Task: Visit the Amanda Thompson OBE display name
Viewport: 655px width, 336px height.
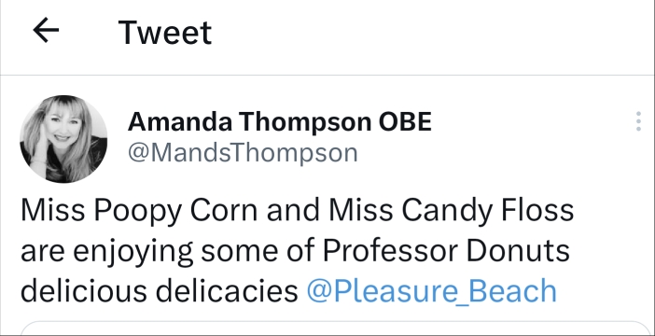Action: pos(280,121)
